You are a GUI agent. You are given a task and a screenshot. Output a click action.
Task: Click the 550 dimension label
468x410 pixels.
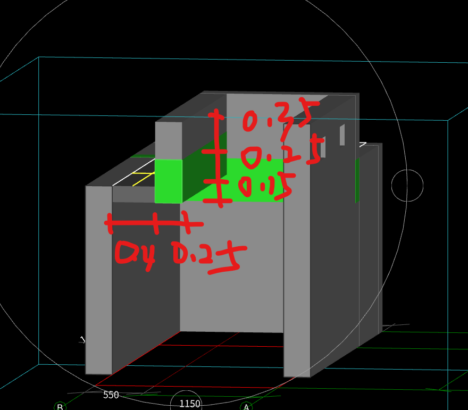coord(111,395)
